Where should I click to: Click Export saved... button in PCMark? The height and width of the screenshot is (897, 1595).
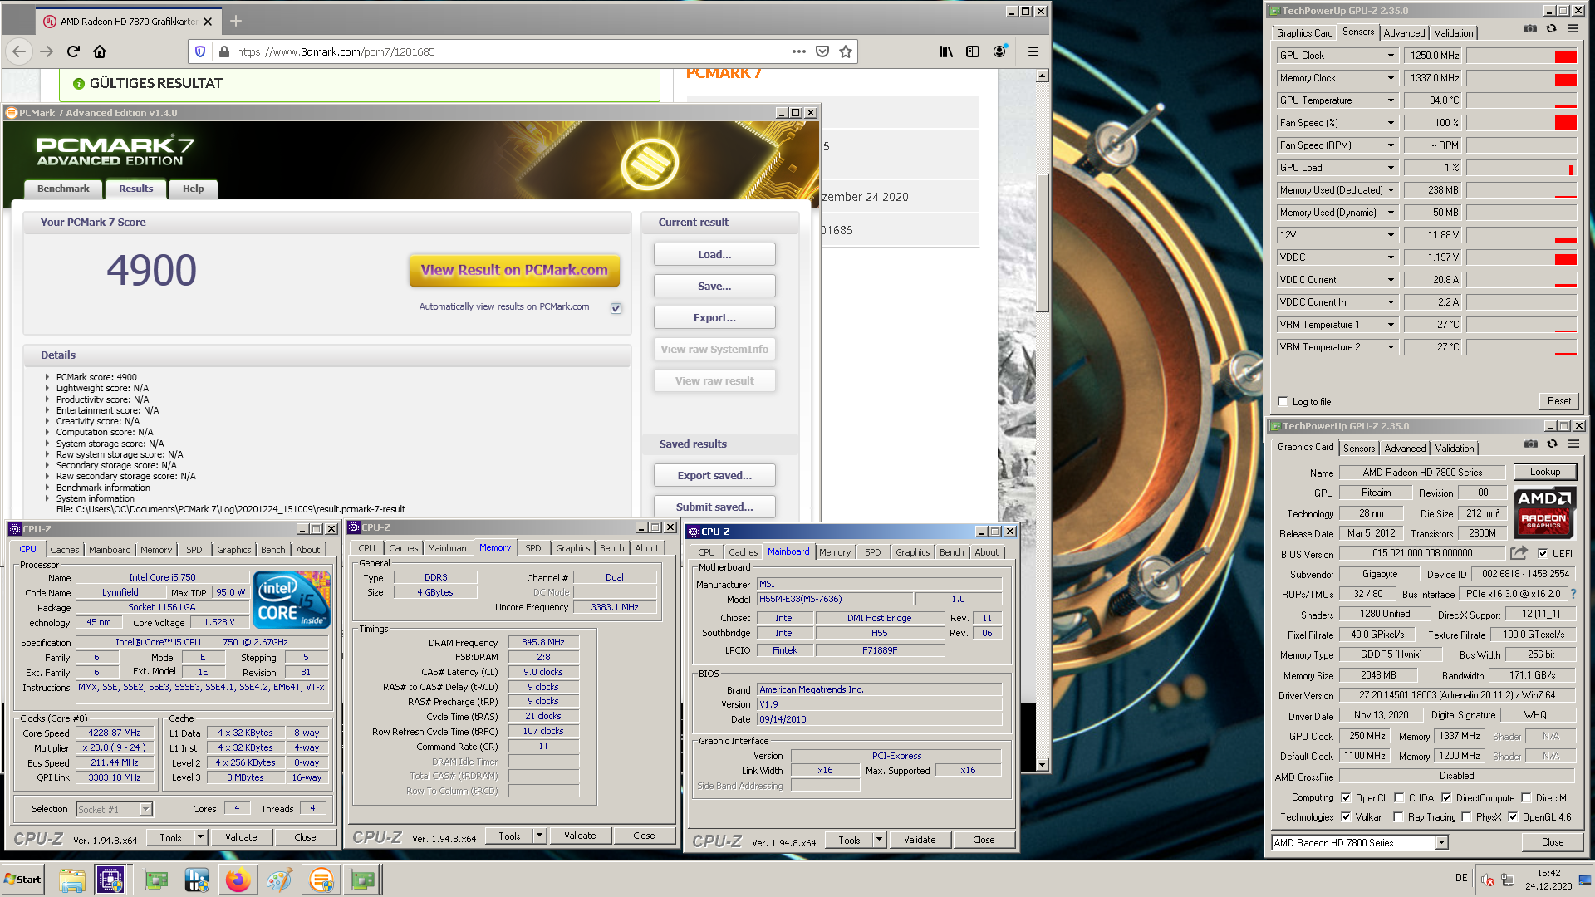714,475
